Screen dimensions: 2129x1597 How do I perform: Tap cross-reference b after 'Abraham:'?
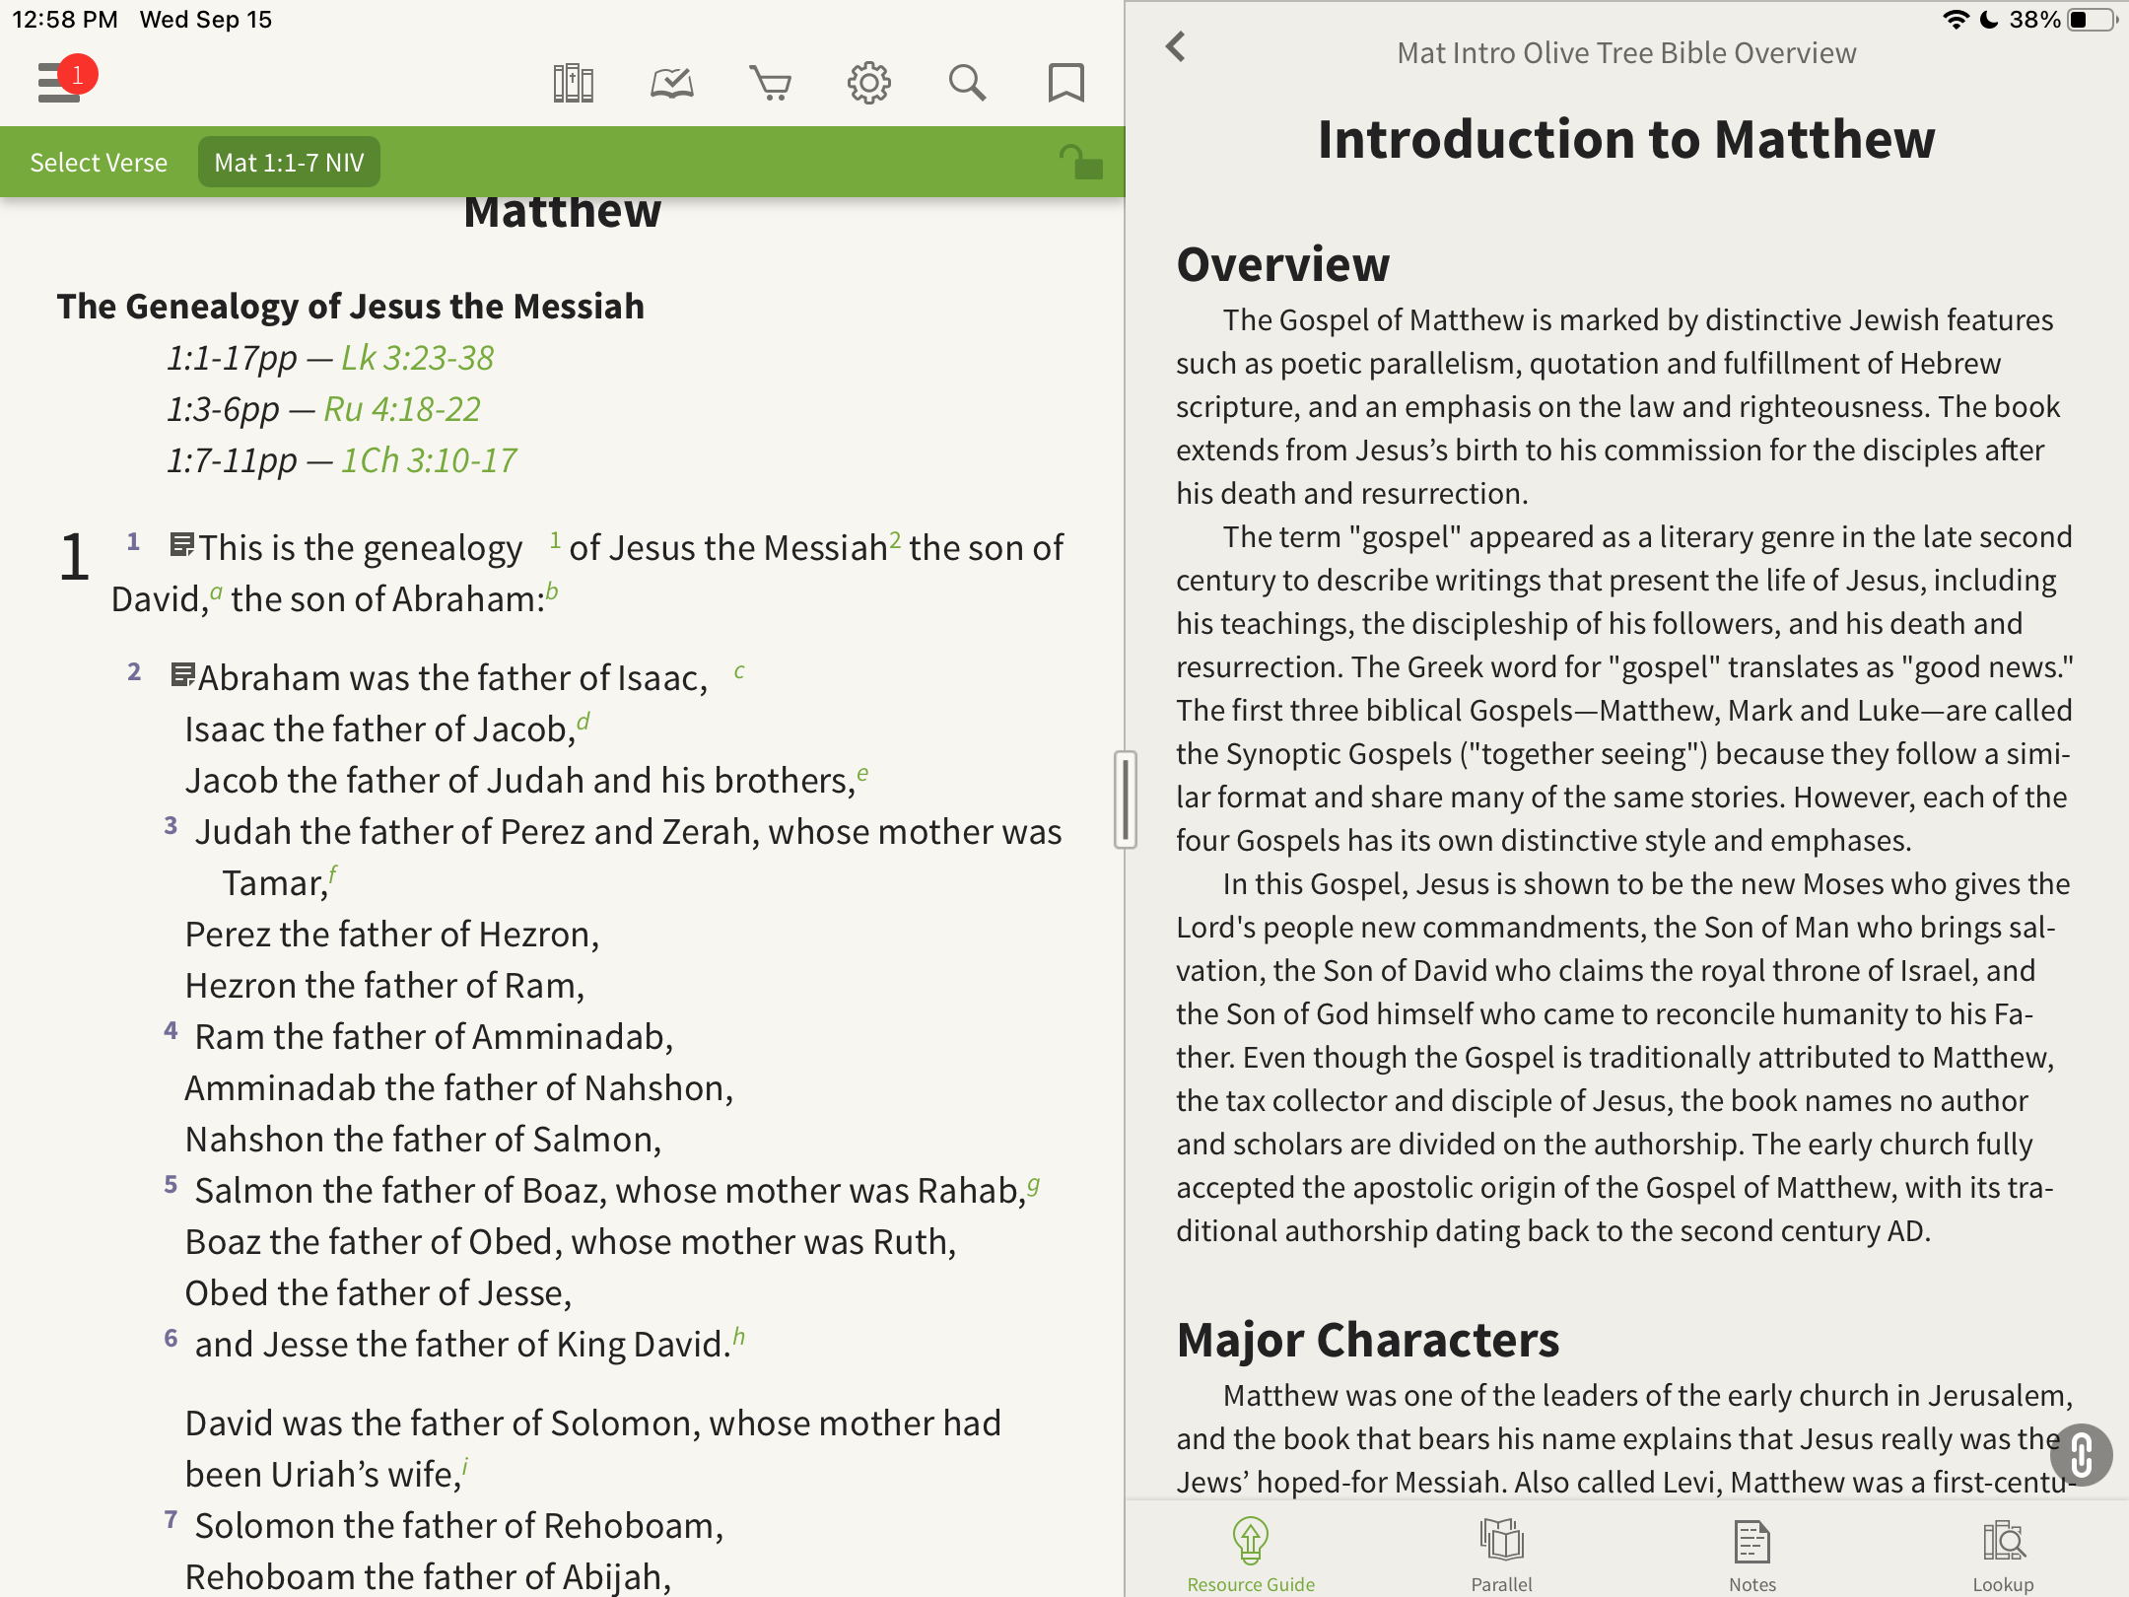(x=552, y=591)
